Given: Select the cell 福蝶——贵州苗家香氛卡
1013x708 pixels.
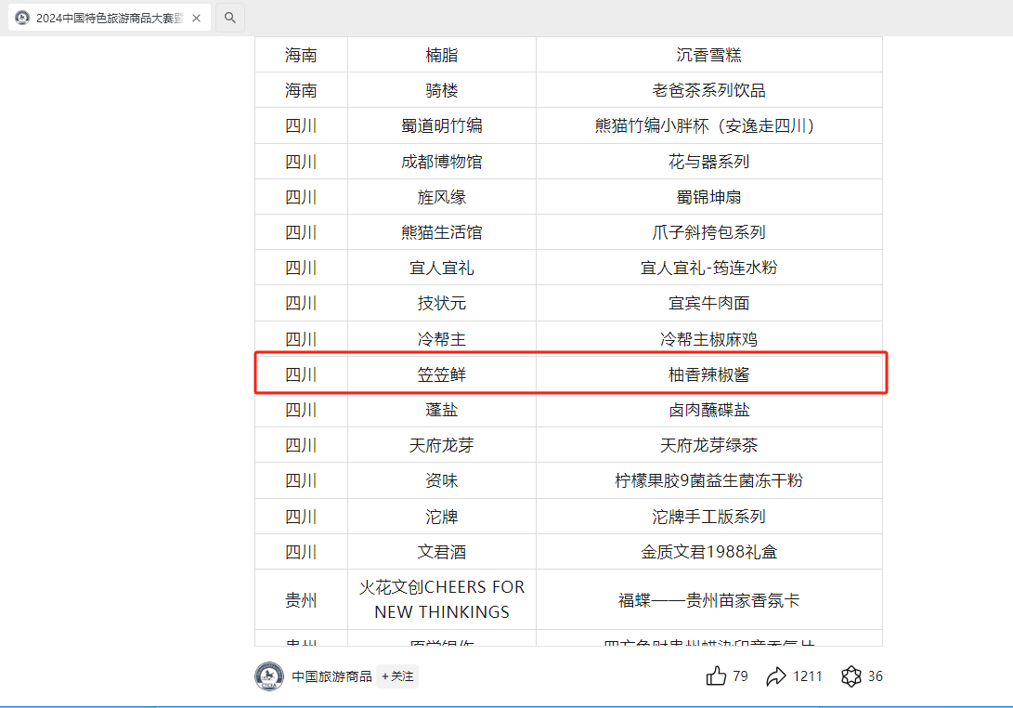Looking at the screenshot, I should click(709, 600).
